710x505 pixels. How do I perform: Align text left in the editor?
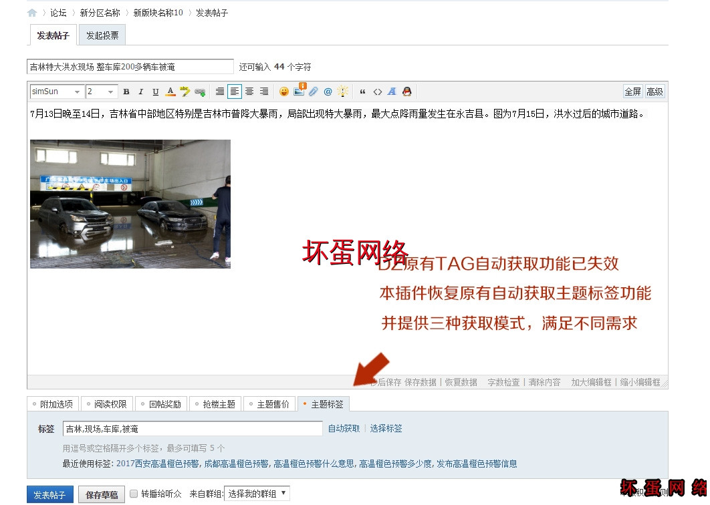(x=235, y=92)
